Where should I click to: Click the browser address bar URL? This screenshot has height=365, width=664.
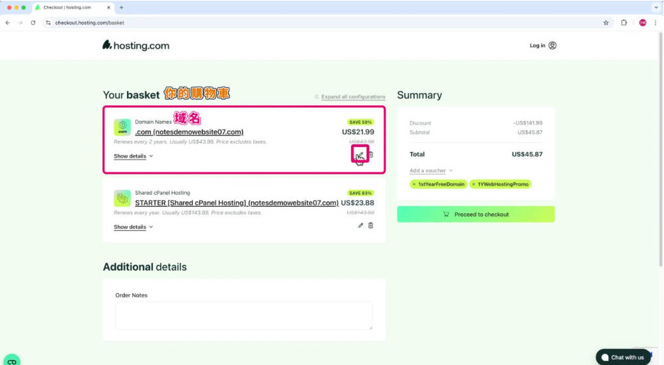point(90,23)
